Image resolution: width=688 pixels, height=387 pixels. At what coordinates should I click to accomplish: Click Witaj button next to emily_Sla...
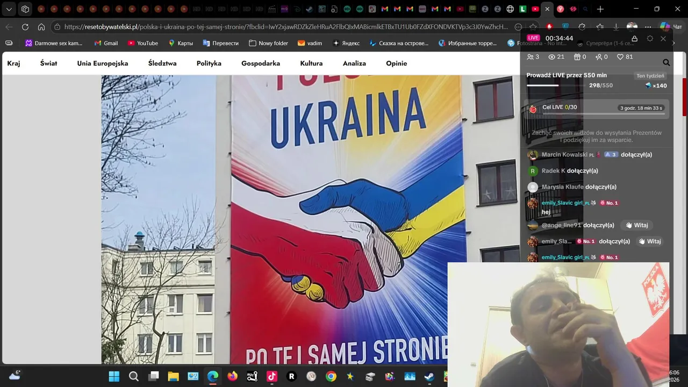(649, 241)
